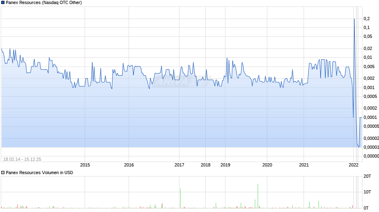Click the 2022 x-axis year label

click(x=353, y=165)
